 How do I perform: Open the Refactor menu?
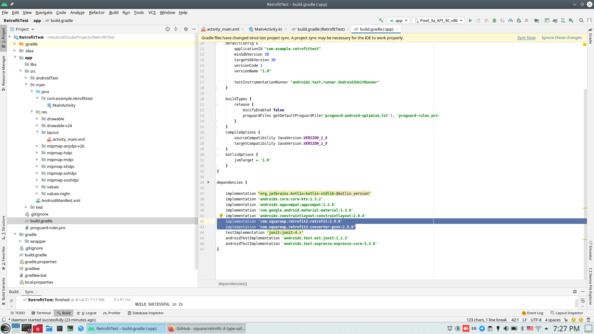point(97,12)
